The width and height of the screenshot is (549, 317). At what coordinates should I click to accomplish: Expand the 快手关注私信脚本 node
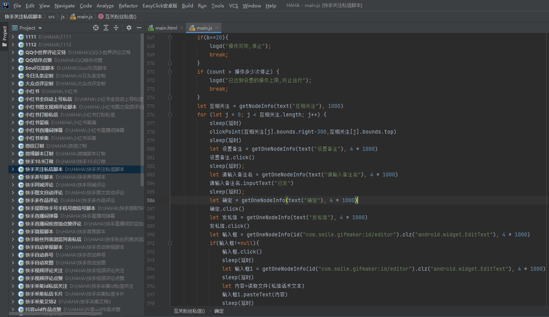(x=13, y=169)
